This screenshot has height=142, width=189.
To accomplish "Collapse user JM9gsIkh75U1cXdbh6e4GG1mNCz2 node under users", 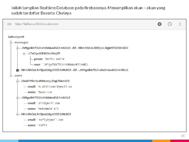I will 18,98.
